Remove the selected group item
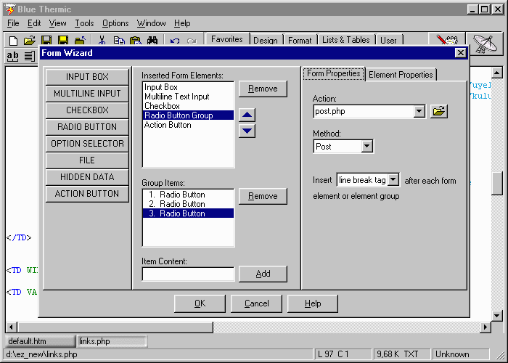The width and height of the screenshot is (508, 363). coord(263,196)
